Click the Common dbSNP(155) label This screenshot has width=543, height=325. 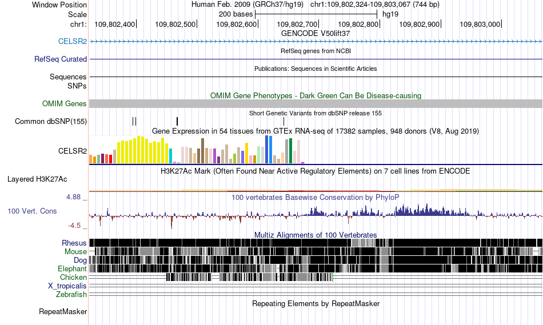point(51,122)
